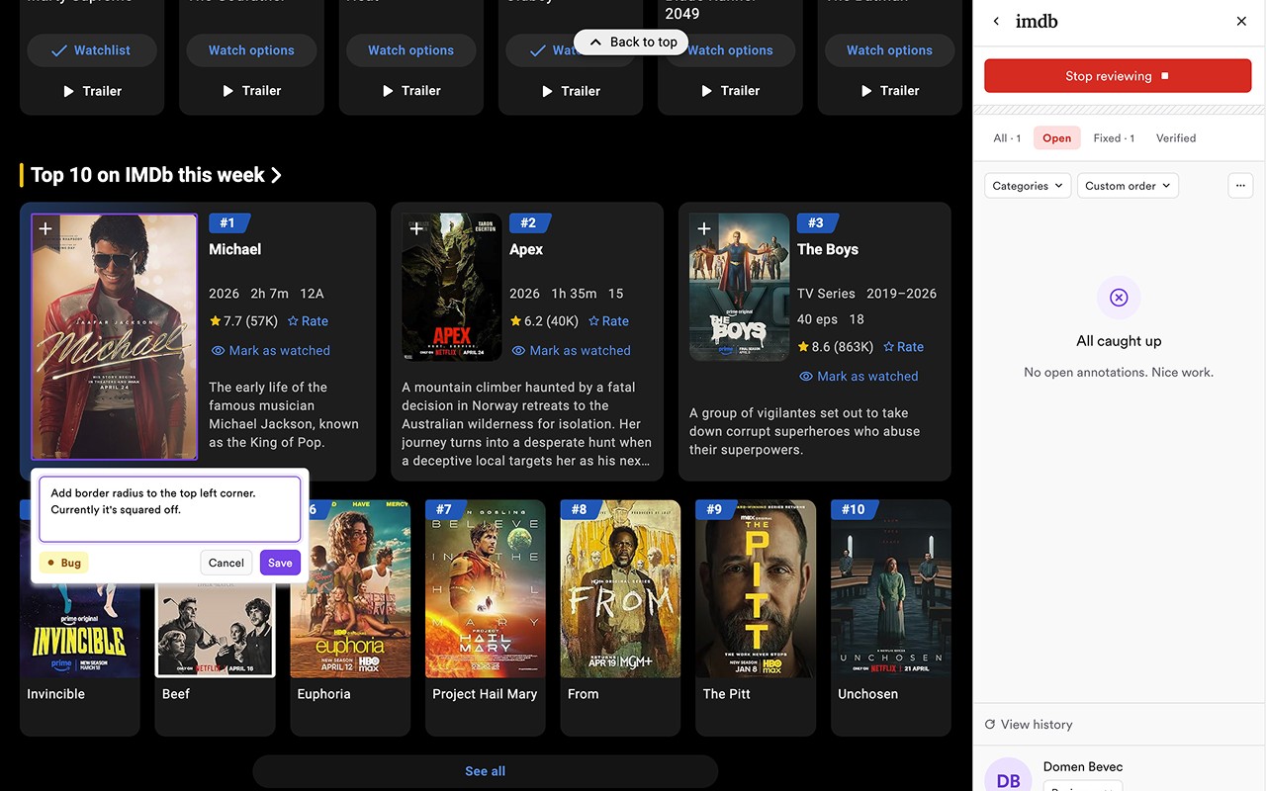Click the #9 badge on The Pitt

pyautogui.click(x=714, y=510)
